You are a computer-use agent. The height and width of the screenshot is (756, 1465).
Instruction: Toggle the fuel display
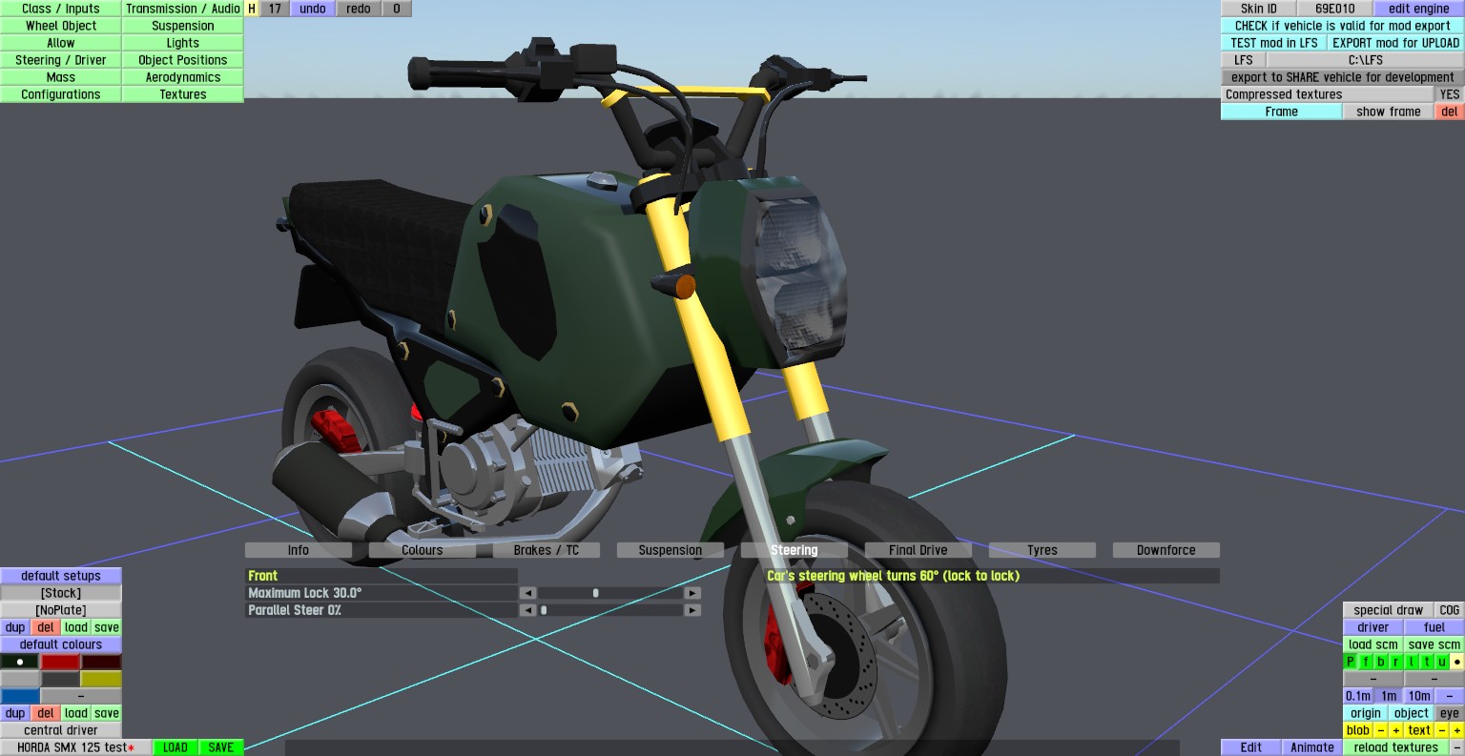[x=1434, y=627]
